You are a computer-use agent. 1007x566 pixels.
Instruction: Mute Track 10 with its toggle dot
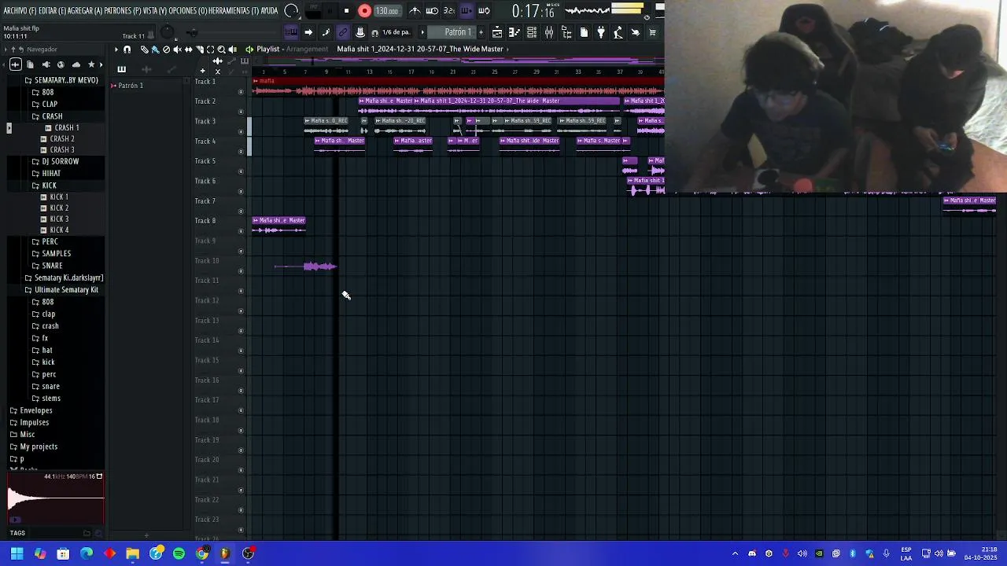coord(241,271)
